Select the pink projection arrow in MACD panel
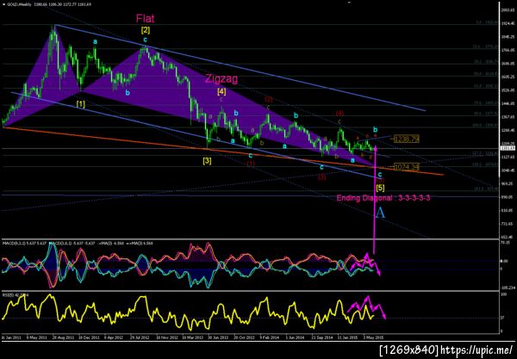Image resolution: width=517 pixels, height=359 pixels. click(366, 263)
